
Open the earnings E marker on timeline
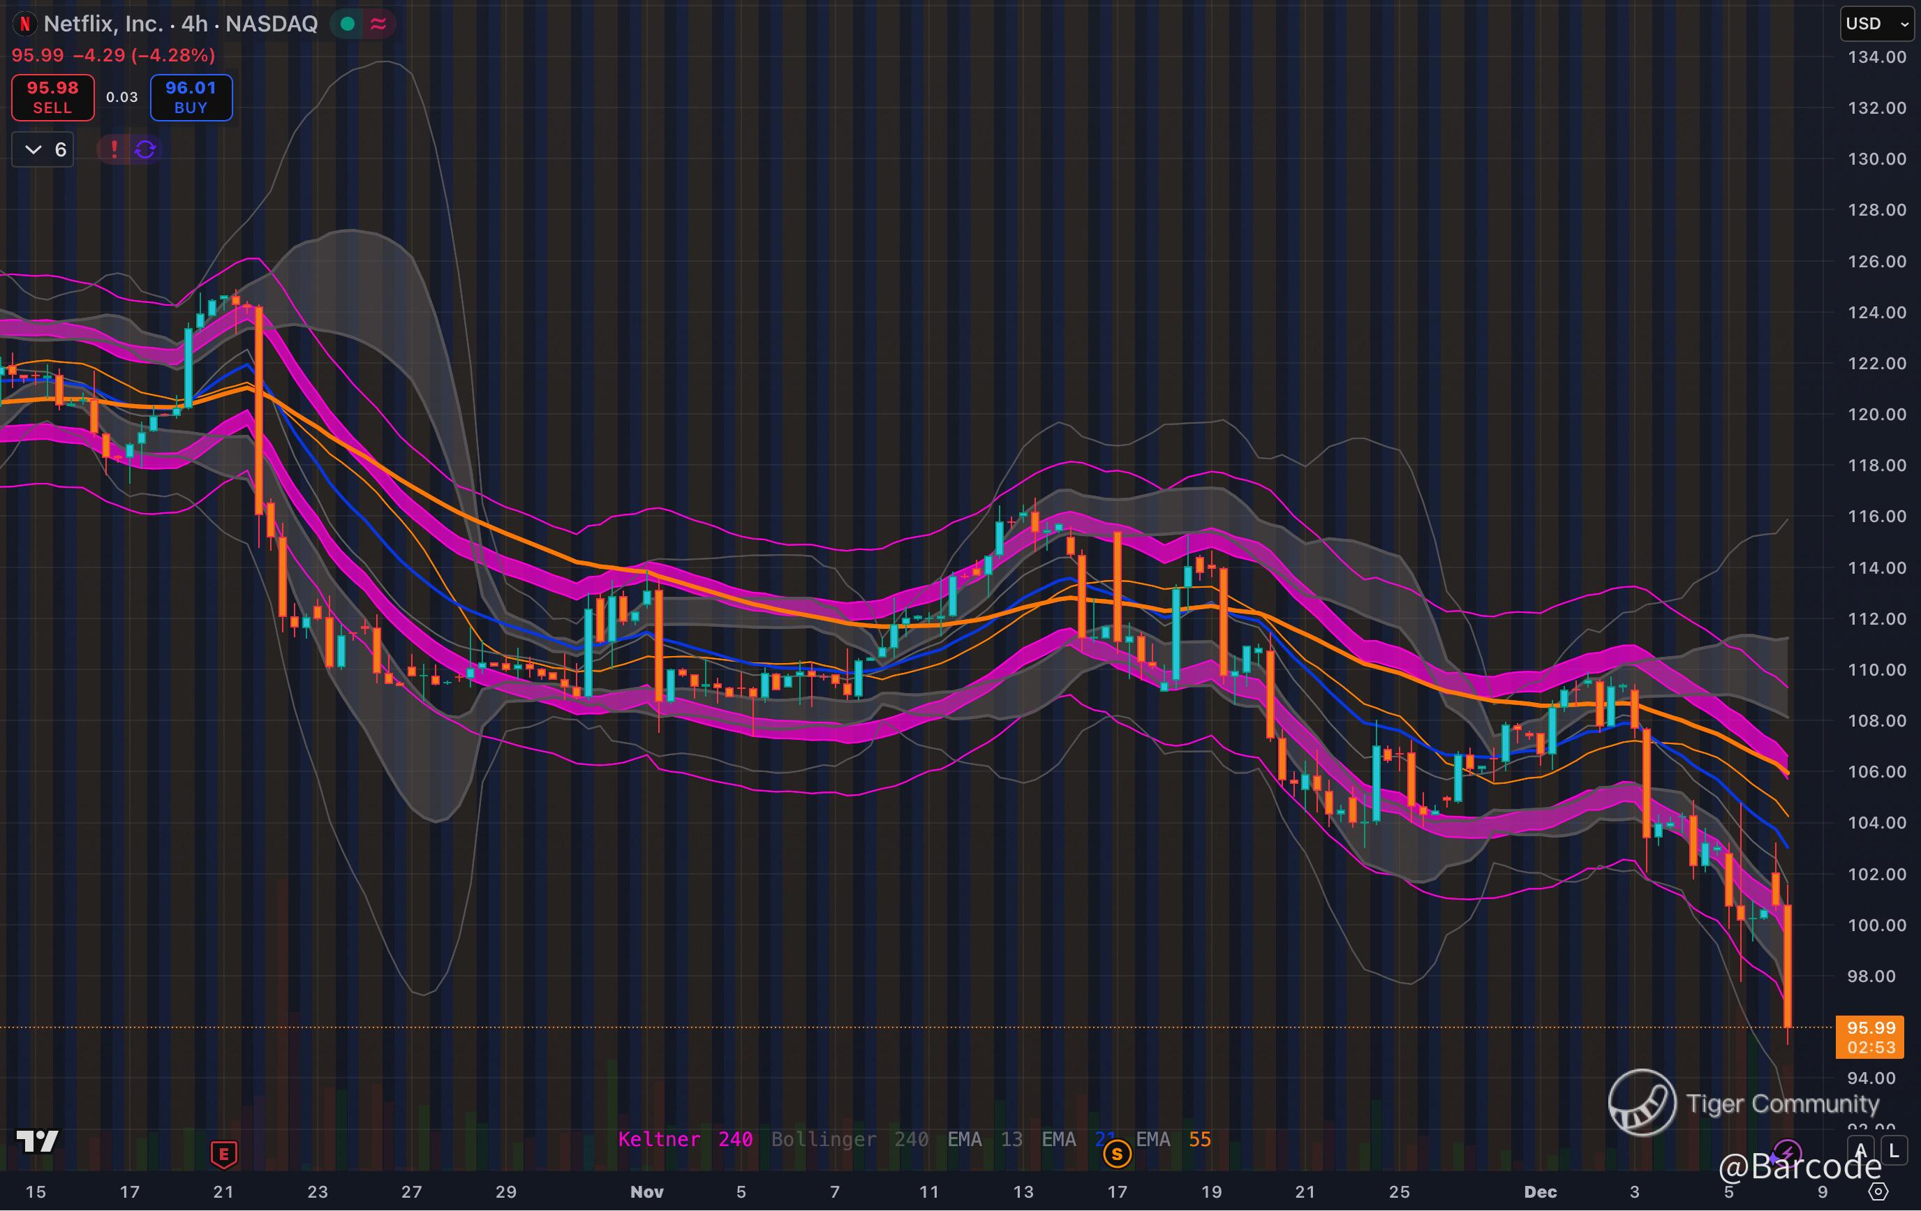(223, 1154)
